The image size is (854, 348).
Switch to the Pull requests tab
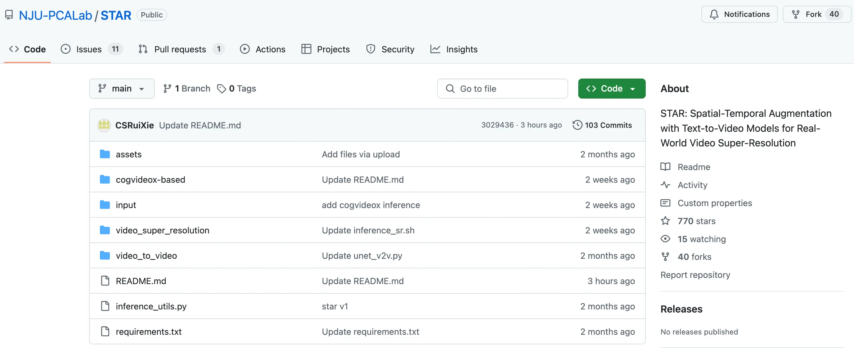pos(181,49)
